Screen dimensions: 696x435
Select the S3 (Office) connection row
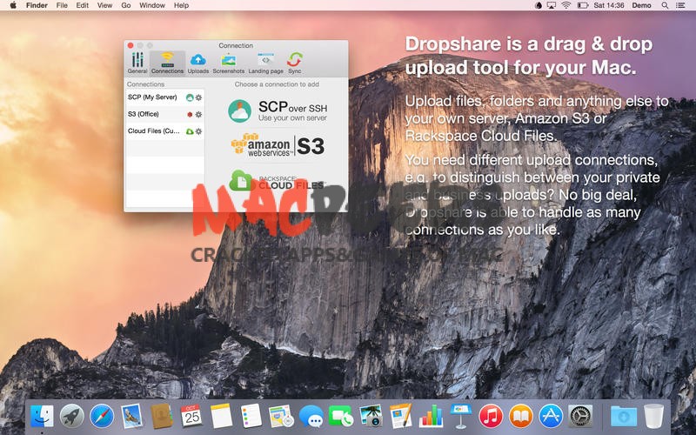tap(148, 115)
